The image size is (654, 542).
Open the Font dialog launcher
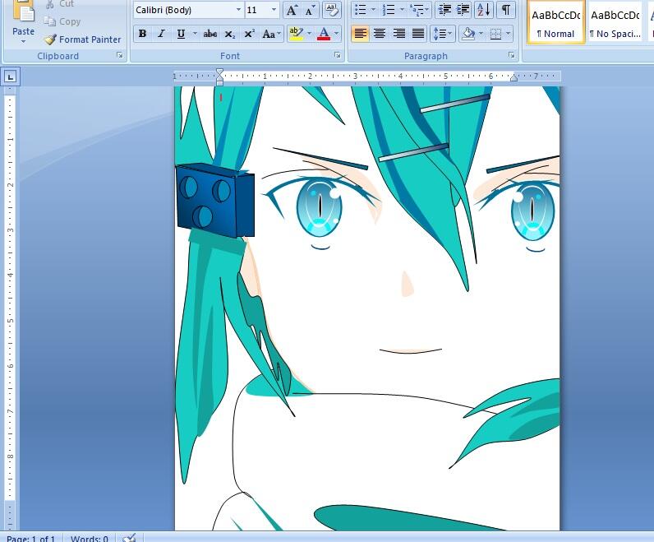click(338, 55)
